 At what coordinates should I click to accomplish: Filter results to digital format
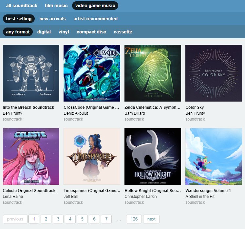44,32
